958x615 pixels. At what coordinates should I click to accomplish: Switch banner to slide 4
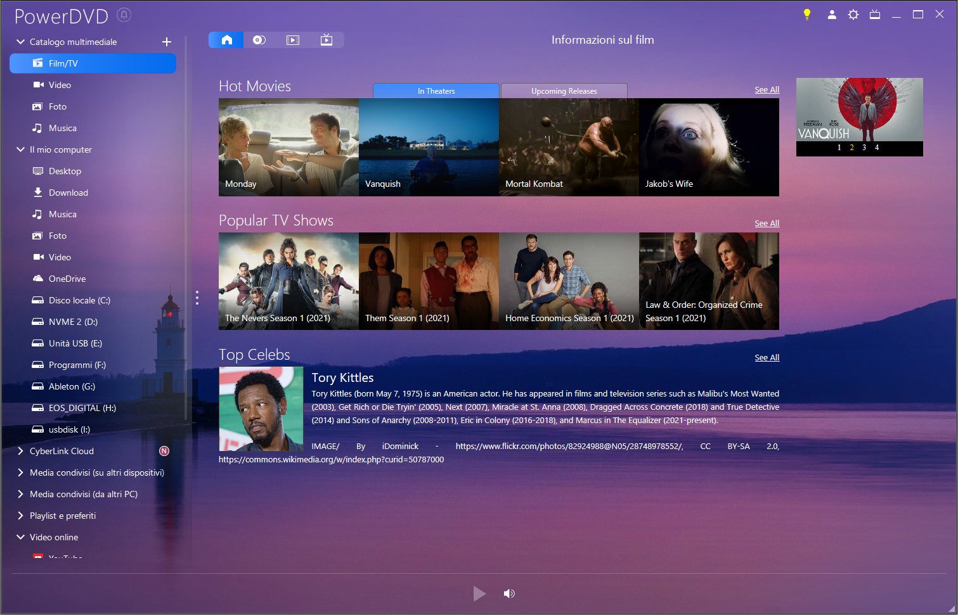click(877, 148)
